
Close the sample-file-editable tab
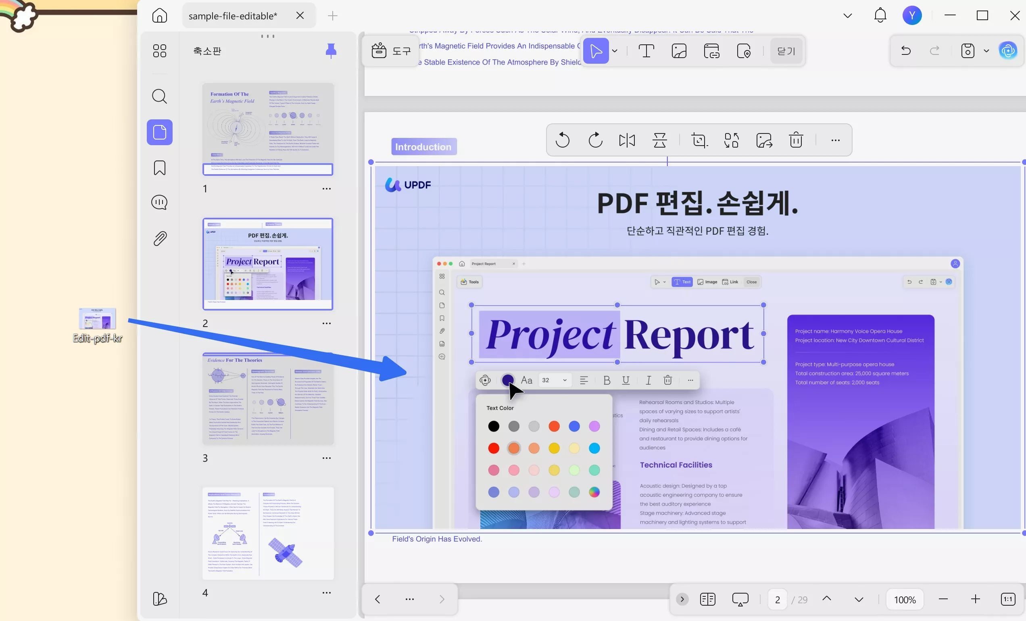[x=300, y=15]
